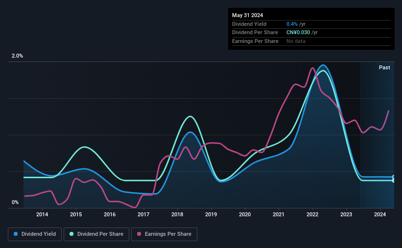The image size is (402, 248).
Task: Click the teal Dividend Per Share endpoint marker
Action: tap(394, 181)
